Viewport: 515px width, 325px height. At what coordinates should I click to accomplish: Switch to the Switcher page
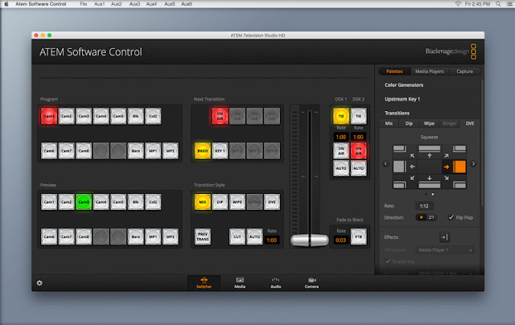[x=204, y=282]
